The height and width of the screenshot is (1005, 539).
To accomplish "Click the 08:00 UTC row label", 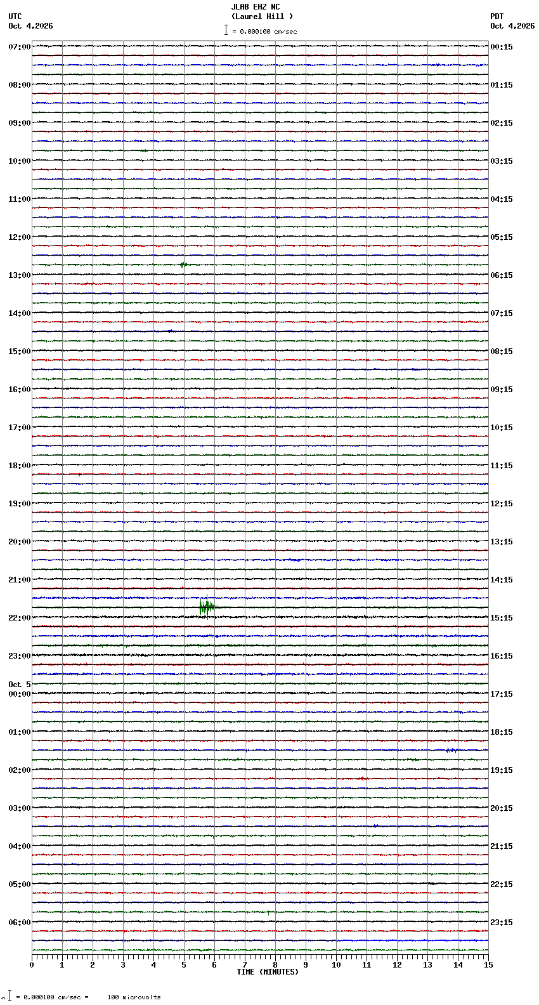I will 20,85.
